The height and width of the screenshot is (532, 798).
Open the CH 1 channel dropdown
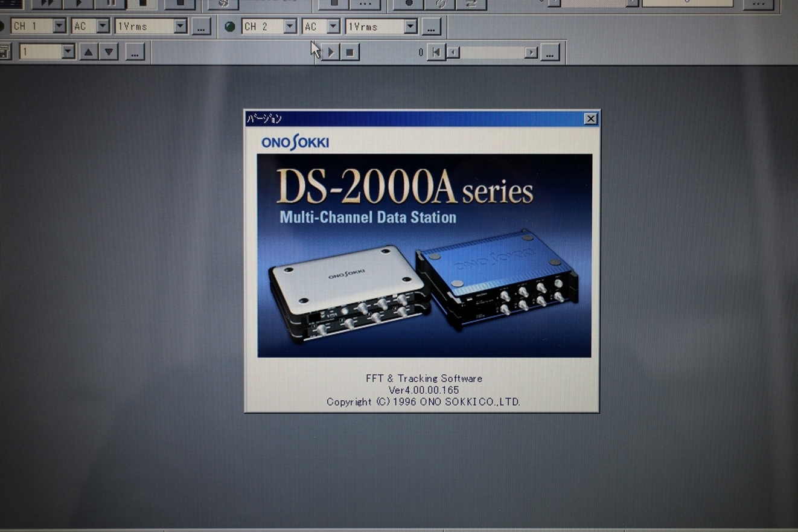click(x=59, y=26)
